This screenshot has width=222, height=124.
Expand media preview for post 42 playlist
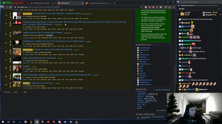coord(24,16)
